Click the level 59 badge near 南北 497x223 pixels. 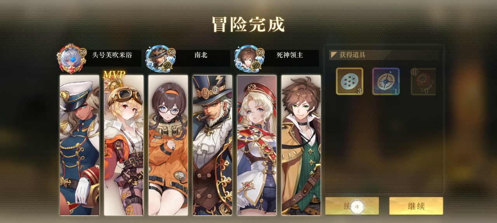coord(171,52)
